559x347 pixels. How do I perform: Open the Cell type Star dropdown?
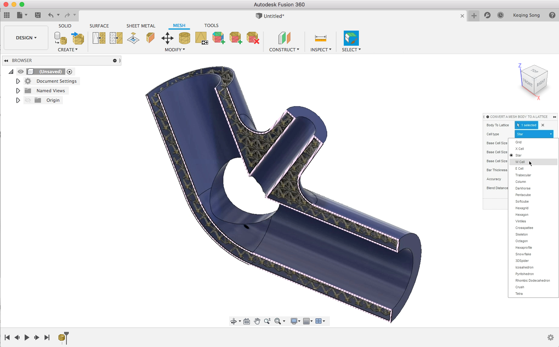tap(534, 134)
